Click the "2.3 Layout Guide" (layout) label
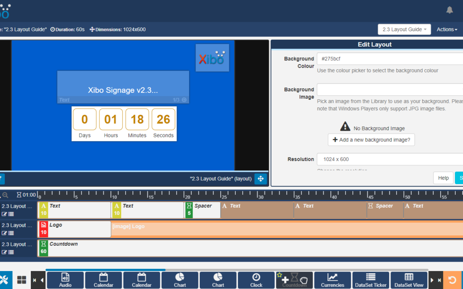Viewport: 463px width, 289px height. pos(221,179)
